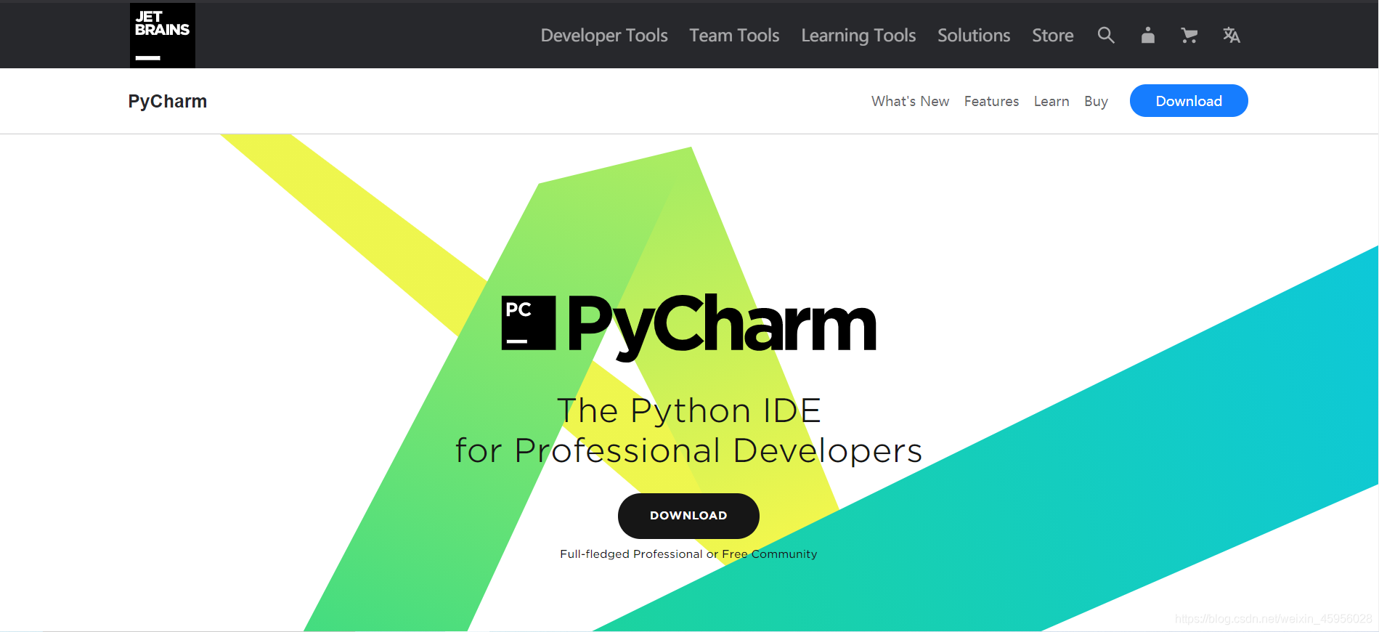Go to the What's New page
The width and height of the screenshot is (1379, 632).
click(910, 101)
